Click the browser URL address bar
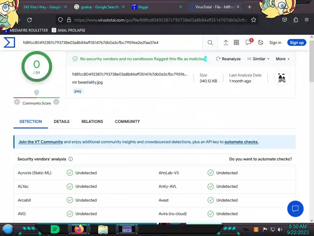The image size is (314, 236). [160, 20]
